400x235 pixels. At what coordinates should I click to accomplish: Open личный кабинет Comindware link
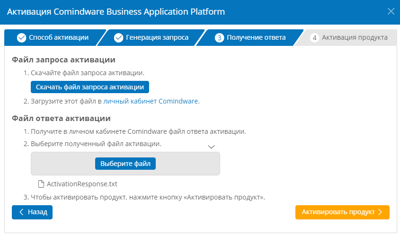(151, 101)
